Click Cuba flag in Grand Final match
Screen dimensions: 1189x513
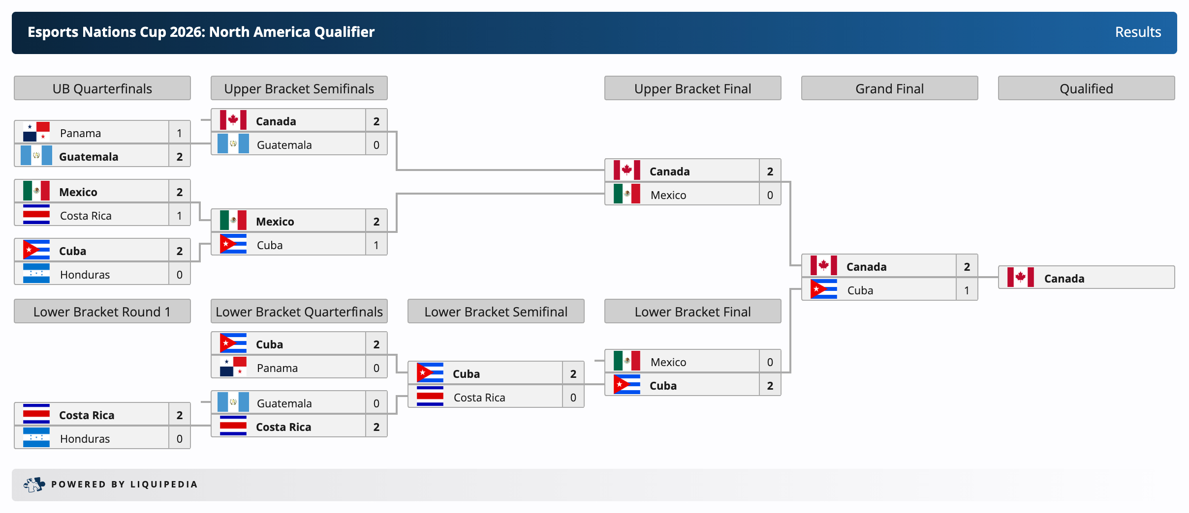(824, 289)
